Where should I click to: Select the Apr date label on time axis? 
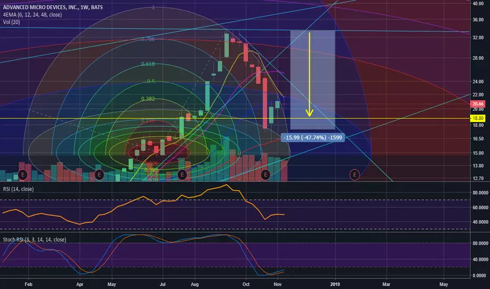80,284
